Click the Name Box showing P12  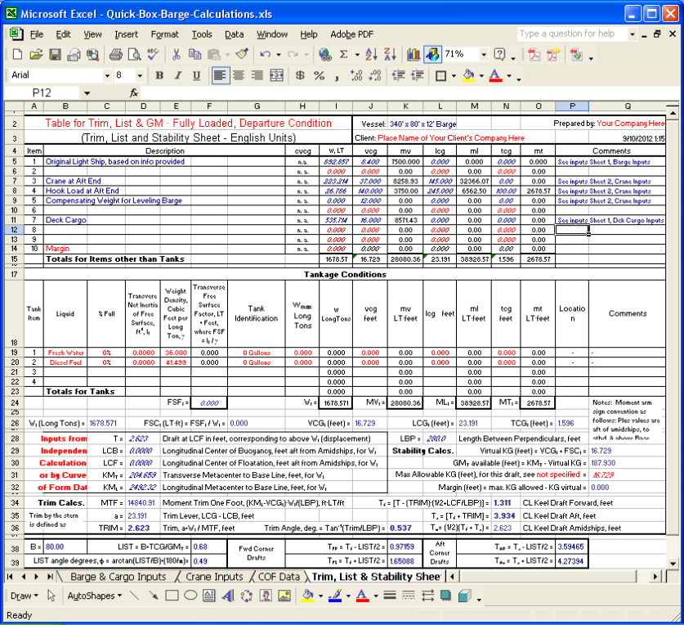click(x=42, y=93)
